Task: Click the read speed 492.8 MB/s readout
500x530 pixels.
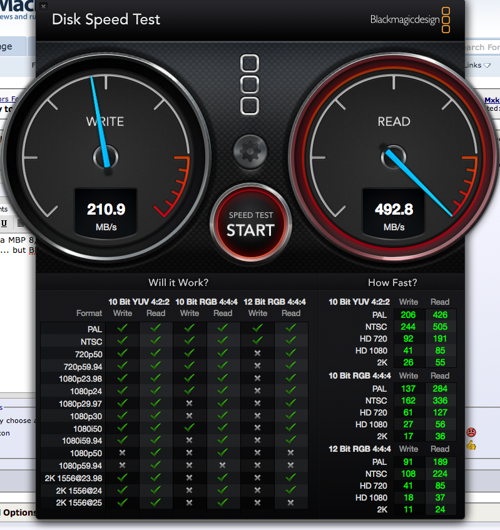Action: tap(394, 213)
